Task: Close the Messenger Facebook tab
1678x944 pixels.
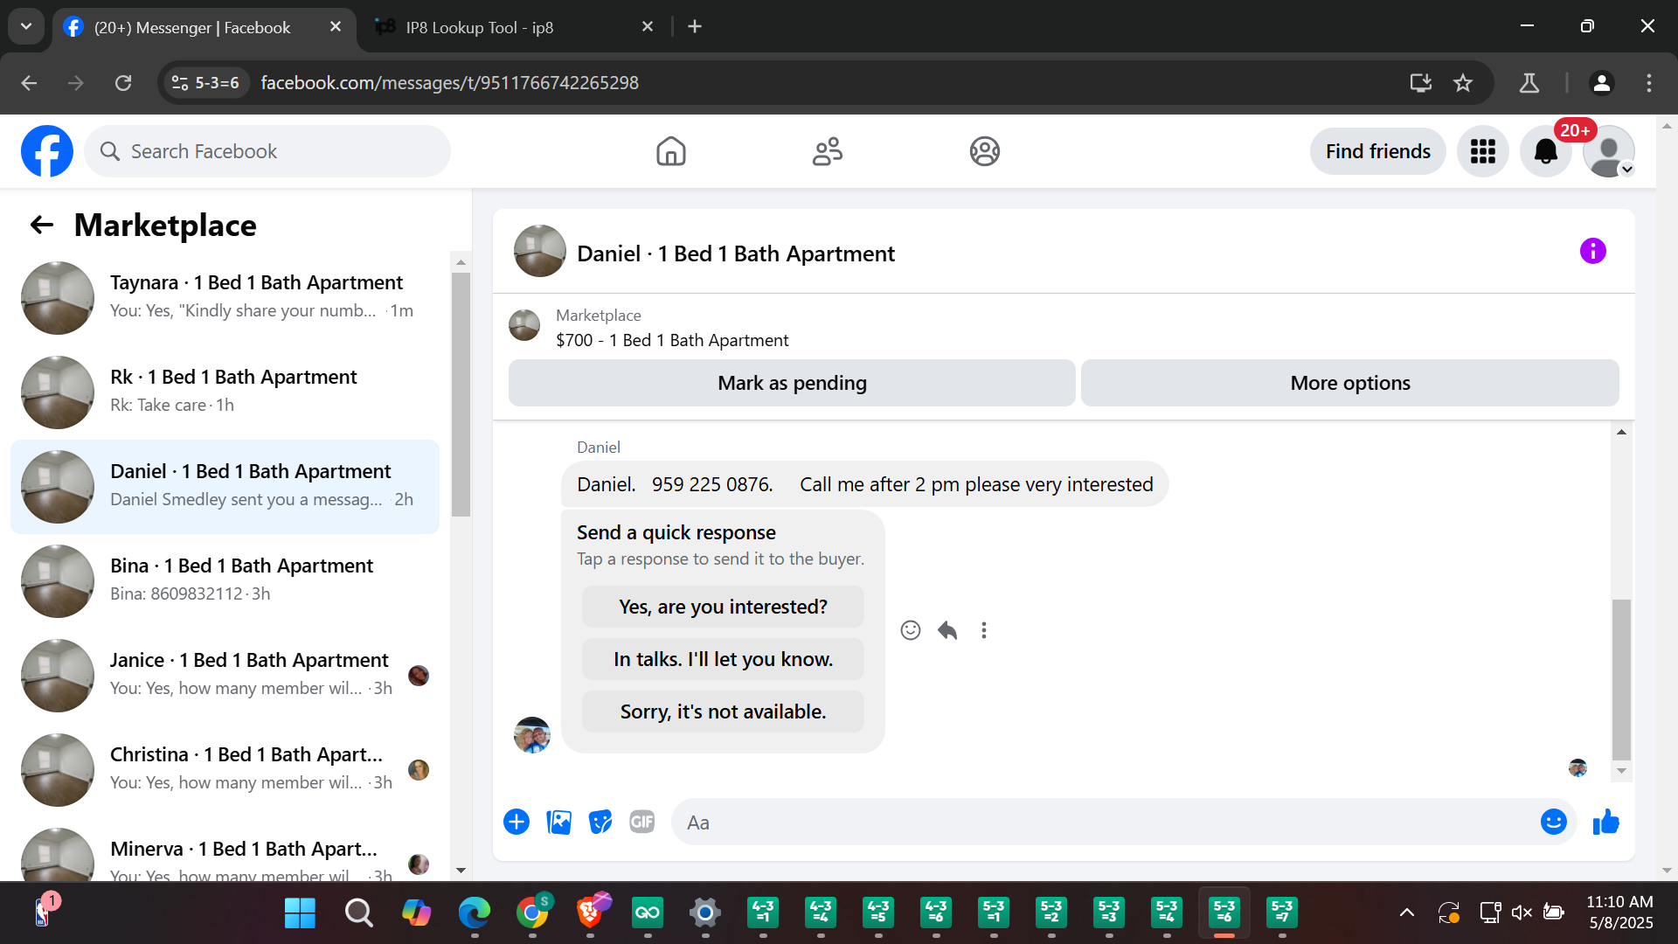Action: click(x=336, y=27)
